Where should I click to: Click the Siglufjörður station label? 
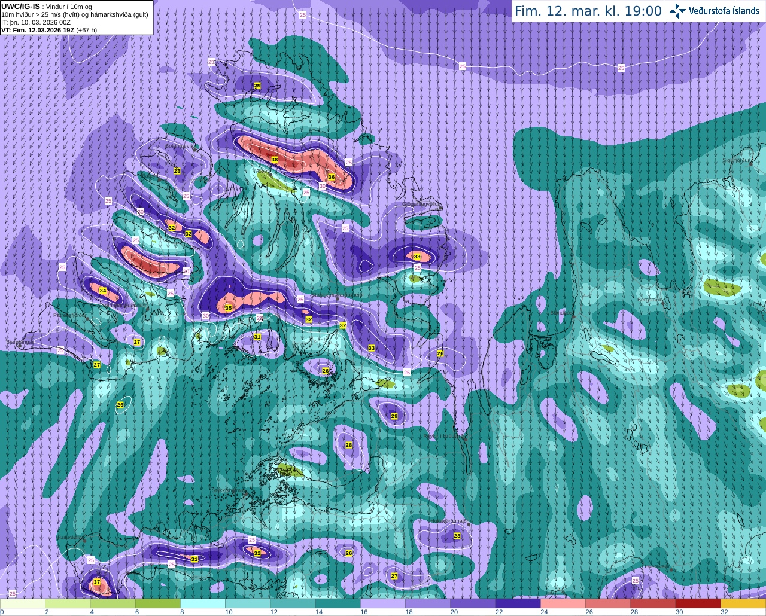point(736,160)
